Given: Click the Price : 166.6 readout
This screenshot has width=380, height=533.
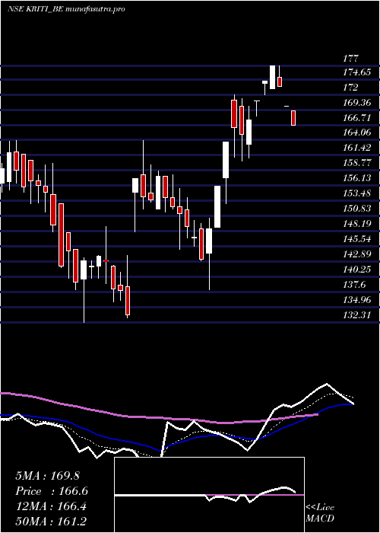Looking at the screenshot, I should tap(52, 491).
